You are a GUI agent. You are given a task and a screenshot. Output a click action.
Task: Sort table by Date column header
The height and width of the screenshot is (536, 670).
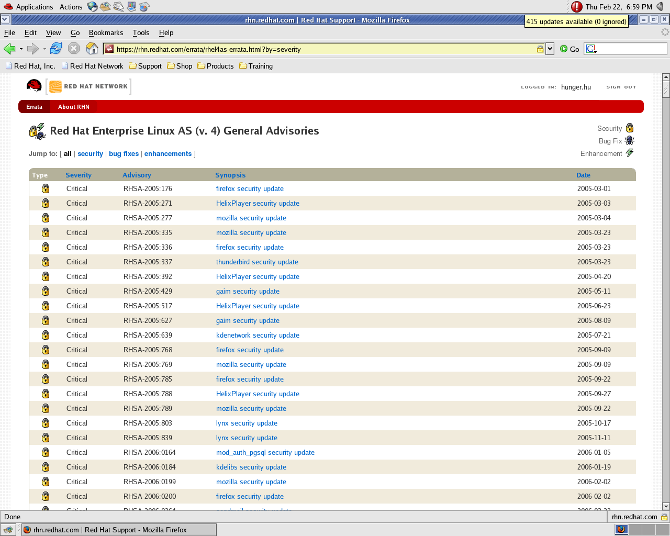tap(583, 175)
